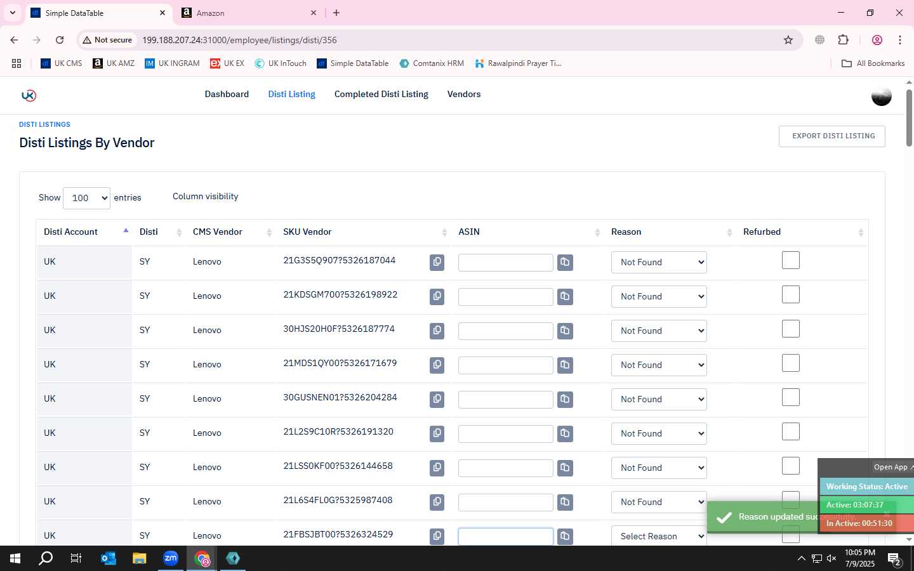Open Reason dropdown for 21MDS1QY00 row
Viewport: 914px width, 571px height.
tap(659, 365)
